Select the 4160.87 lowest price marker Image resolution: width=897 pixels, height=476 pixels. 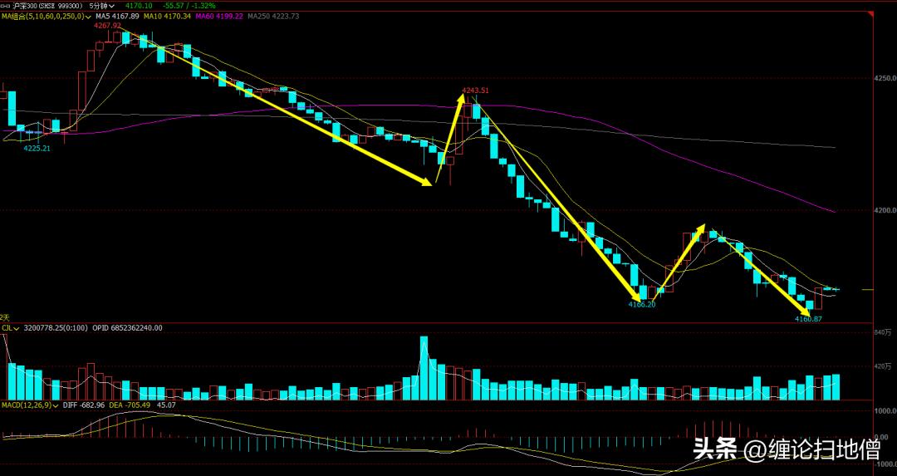pyautogui.click(x=807, y=318)
